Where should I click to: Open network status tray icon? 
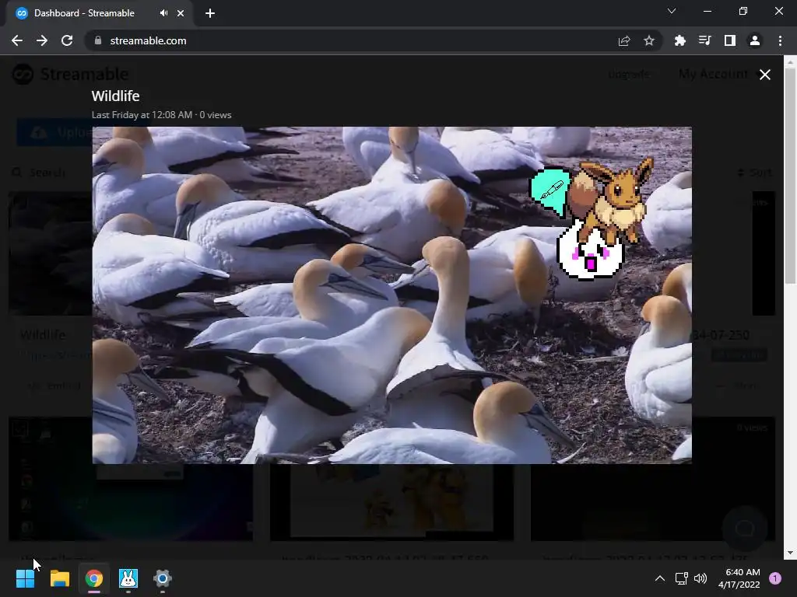click(x=681, y=578)
